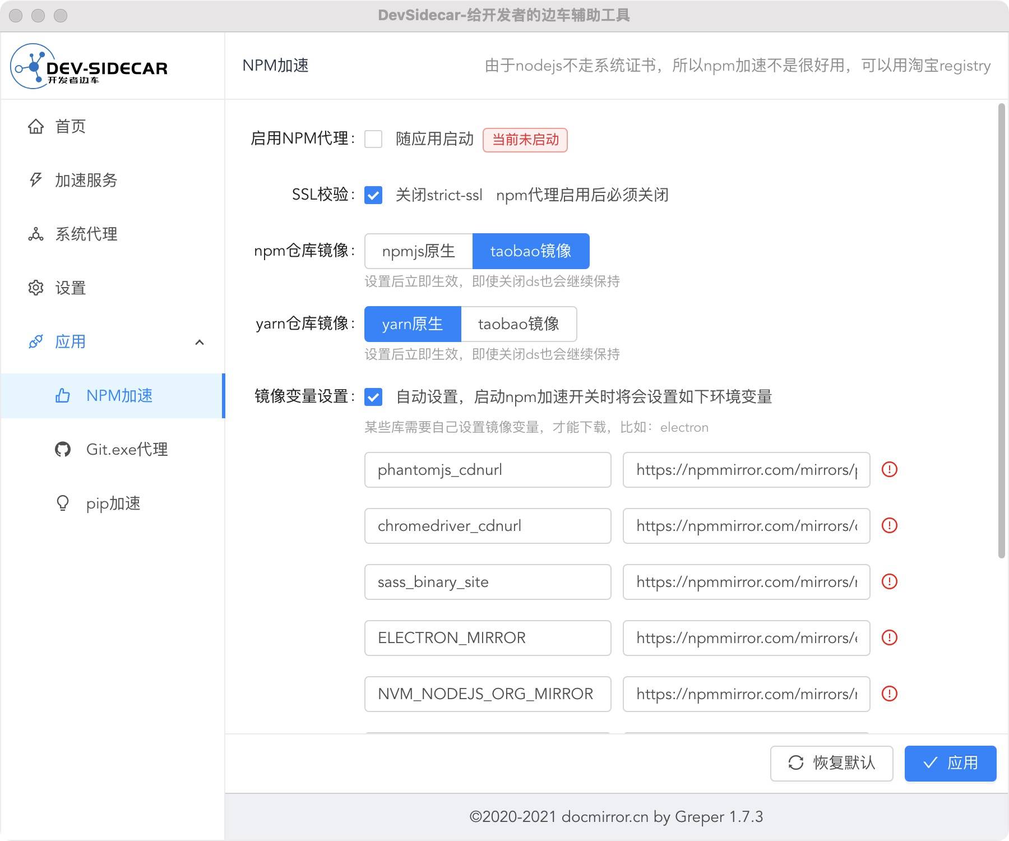Click the warning icon for chromedriver_cdnurl row
The height and width of the screenshot is (841, 1009).
[x=890, y=525]
